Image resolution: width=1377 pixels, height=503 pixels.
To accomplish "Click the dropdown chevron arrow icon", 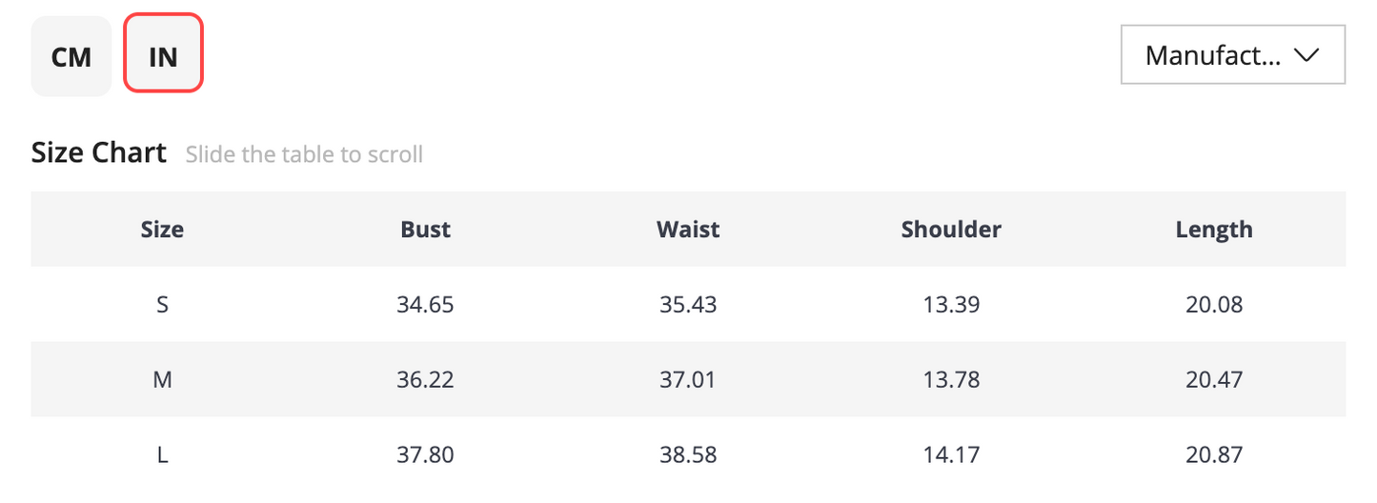I will click(1306, 55).
